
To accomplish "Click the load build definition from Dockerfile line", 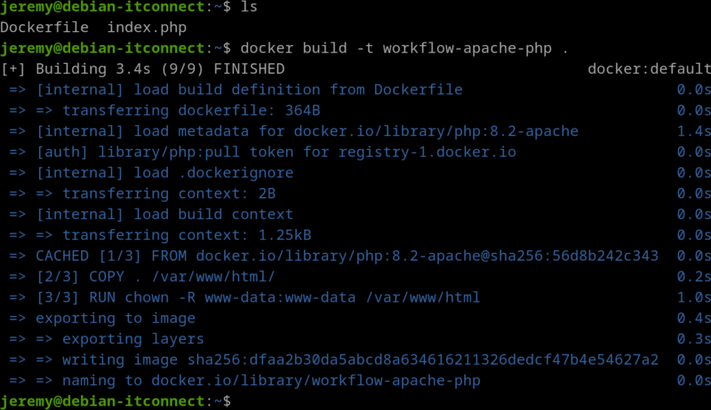I will click(x=249, y=90).
